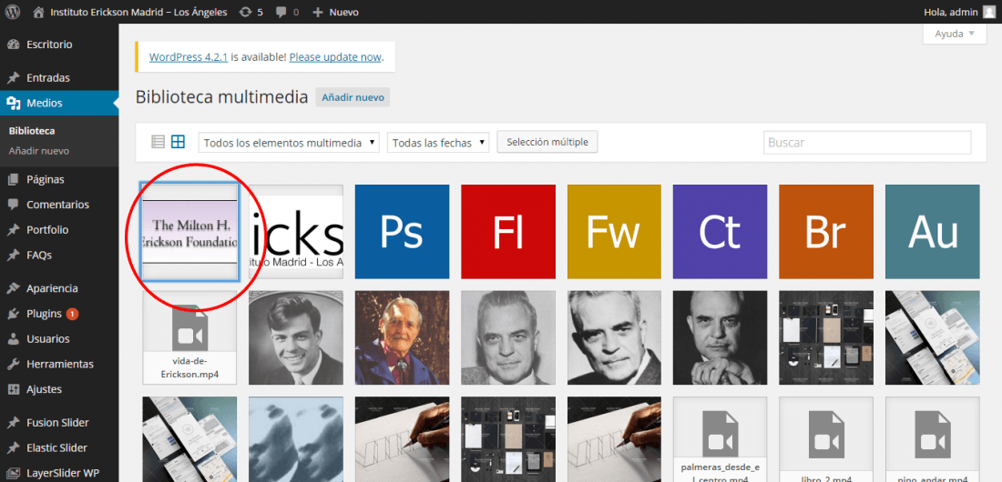
Task: Click the Usuarios person icon
Action: point(13,339)
